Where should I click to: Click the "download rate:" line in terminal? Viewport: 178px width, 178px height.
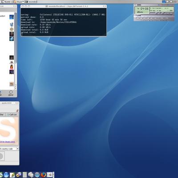click(x=36, y=24)
